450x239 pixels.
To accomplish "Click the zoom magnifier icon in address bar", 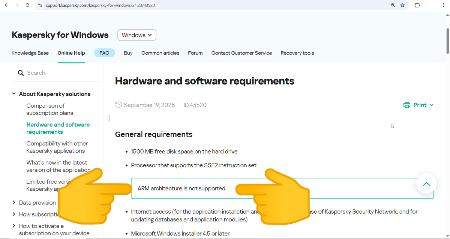I will point(393,5).
